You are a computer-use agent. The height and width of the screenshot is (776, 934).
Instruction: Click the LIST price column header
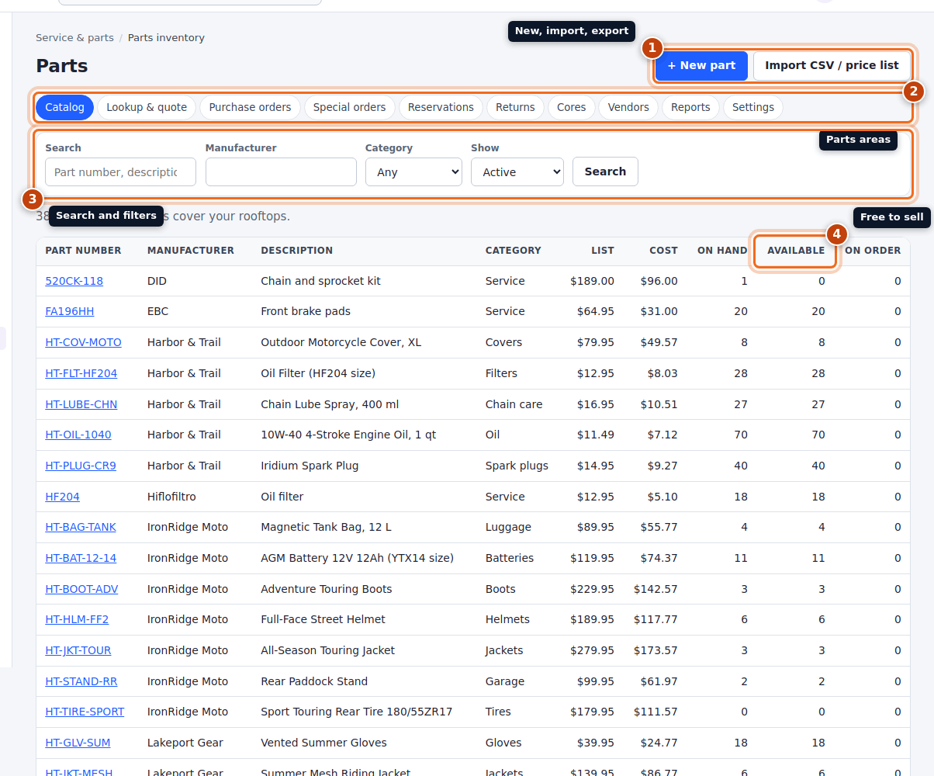click(x=602, y=251)
